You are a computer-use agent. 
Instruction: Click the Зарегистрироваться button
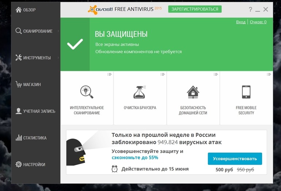click(195, 9)
